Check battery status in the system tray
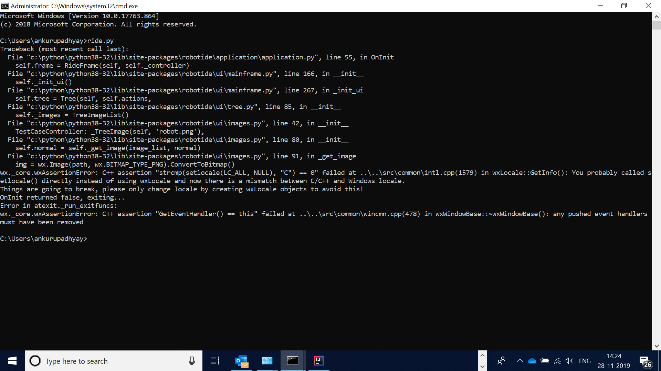Screen dimensions: 661x371 pos(545,361)
